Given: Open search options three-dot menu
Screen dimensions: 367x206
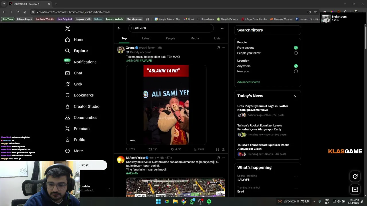Looking at the screenshot, I should click(x=222, y=28).
